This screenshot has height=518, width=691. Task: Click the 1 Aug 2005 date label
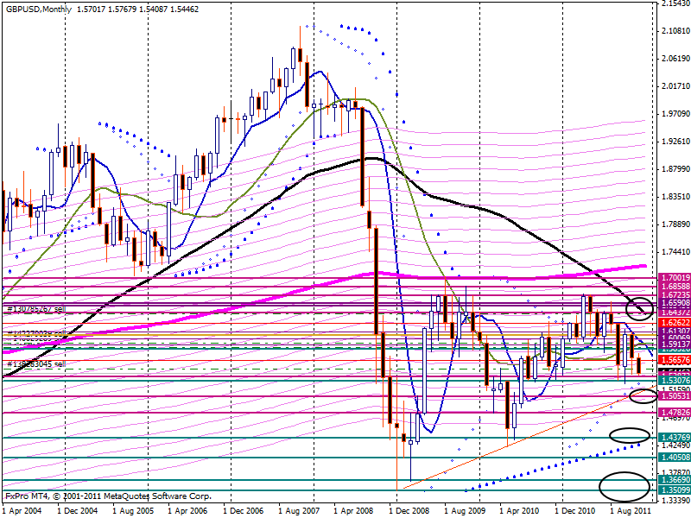coord(133,511)
